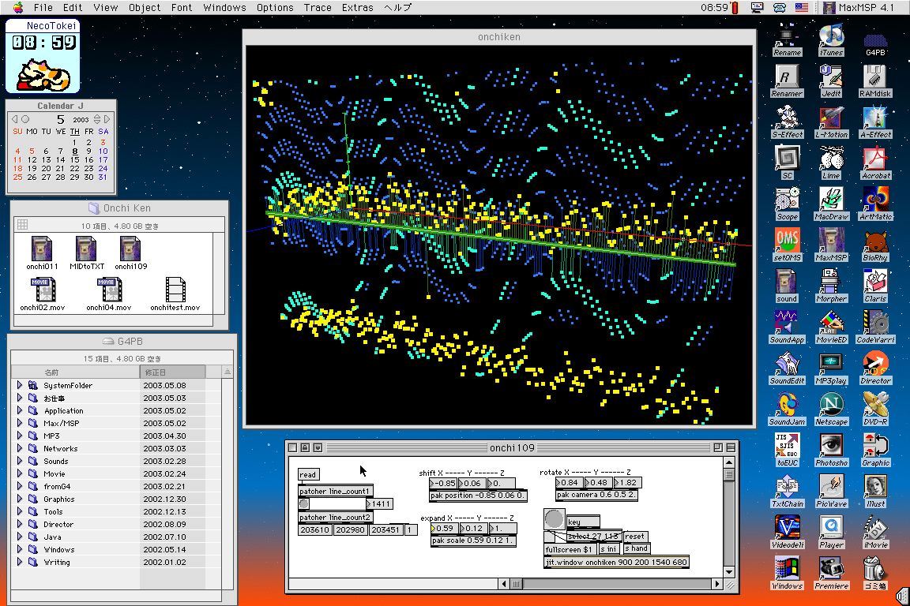Screen dimensions: 910x606
Task: Click the large round button above fullscreen
Action: [x=555, y=518]
